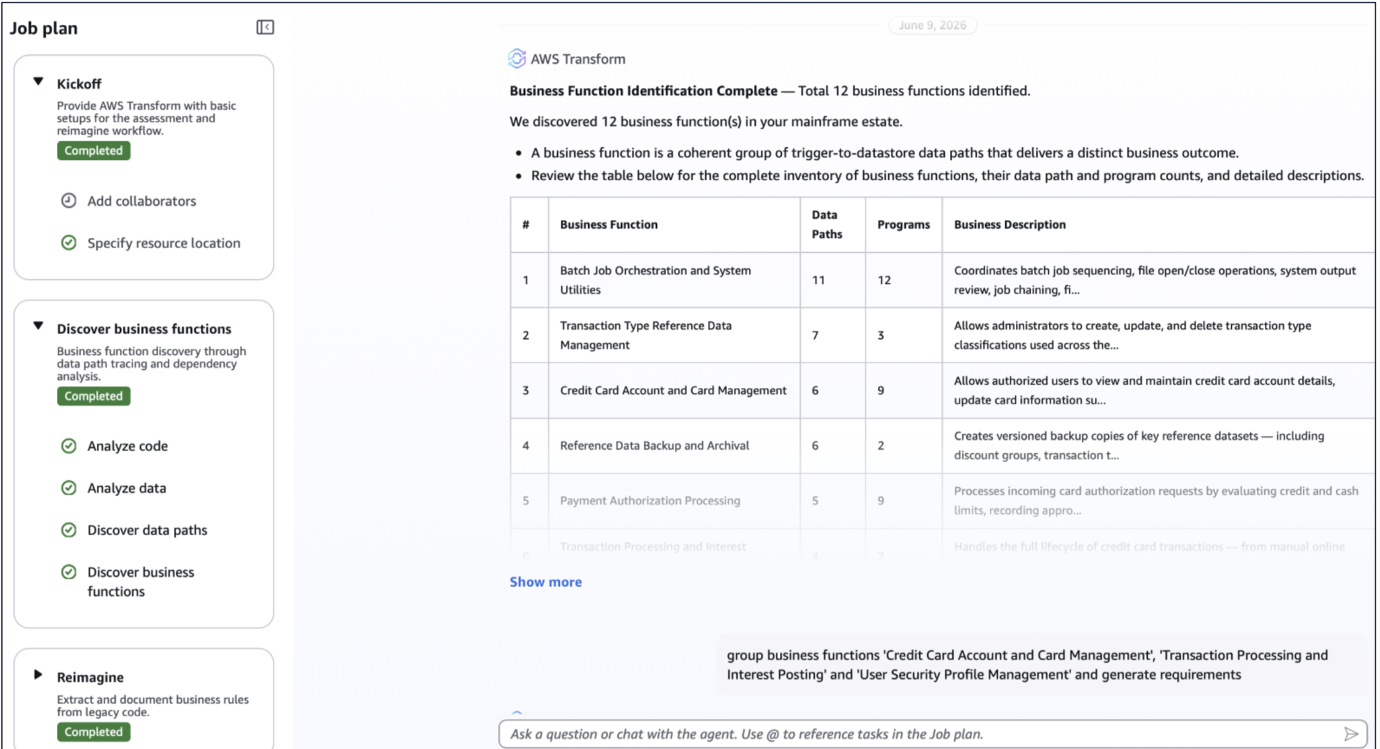Viewport: 1380px width, 749px height.
Task: Click Data Paths value 11 in row 1
Action: point(818,280)
